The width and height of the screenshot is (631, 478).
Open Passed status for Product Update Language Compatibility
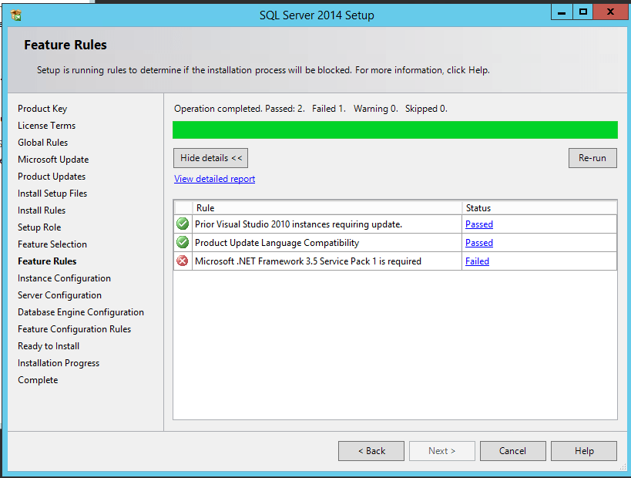479,243
